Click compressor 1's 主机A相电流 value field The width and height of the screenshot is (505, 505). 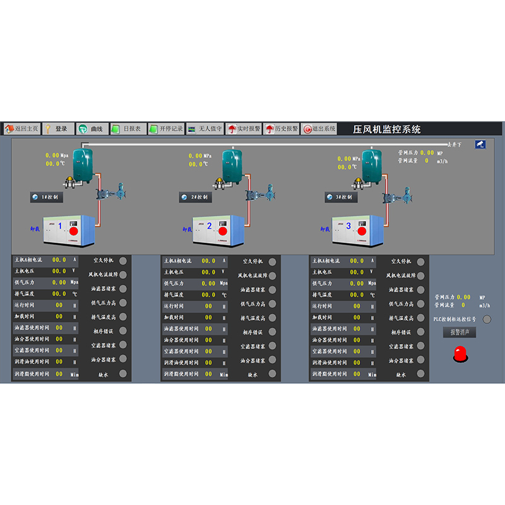pyautogui.click(x=59, y=259)
